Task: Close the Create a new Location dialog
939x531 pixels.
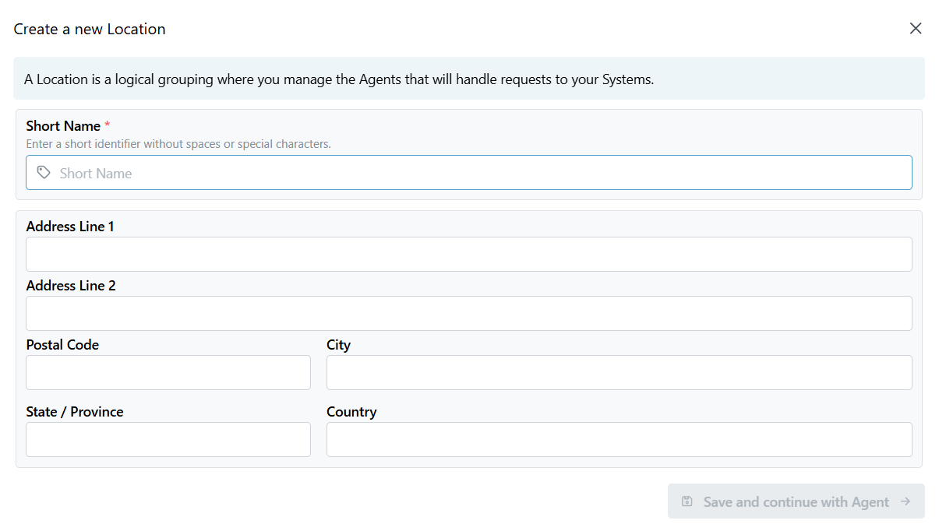Action: 916,29
